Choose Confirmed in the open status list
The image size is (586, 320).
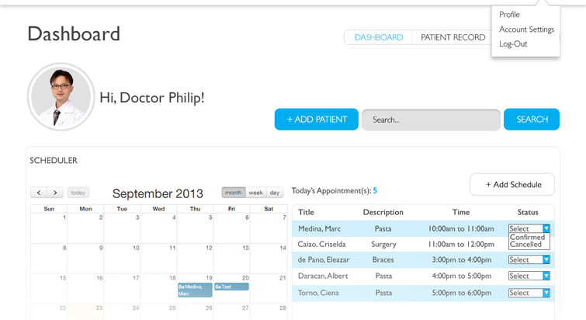(x=527, y=237)
